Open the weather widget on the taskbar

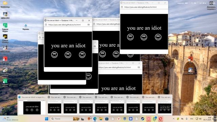(11, 119)
